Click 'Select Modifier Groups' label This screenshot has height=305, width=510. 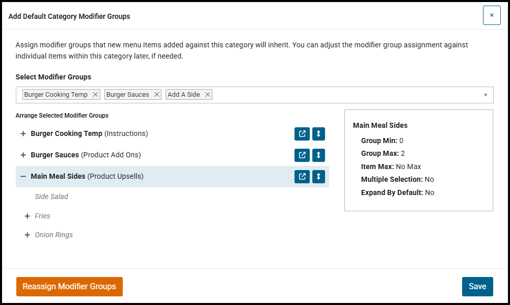53,77
